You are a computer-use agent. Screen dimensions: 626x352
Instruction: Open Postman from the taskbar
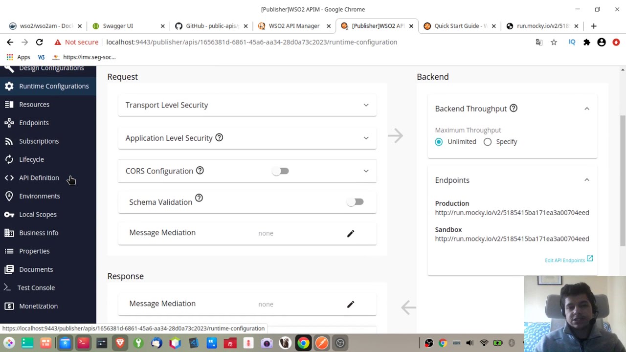(x=322, y=343)
